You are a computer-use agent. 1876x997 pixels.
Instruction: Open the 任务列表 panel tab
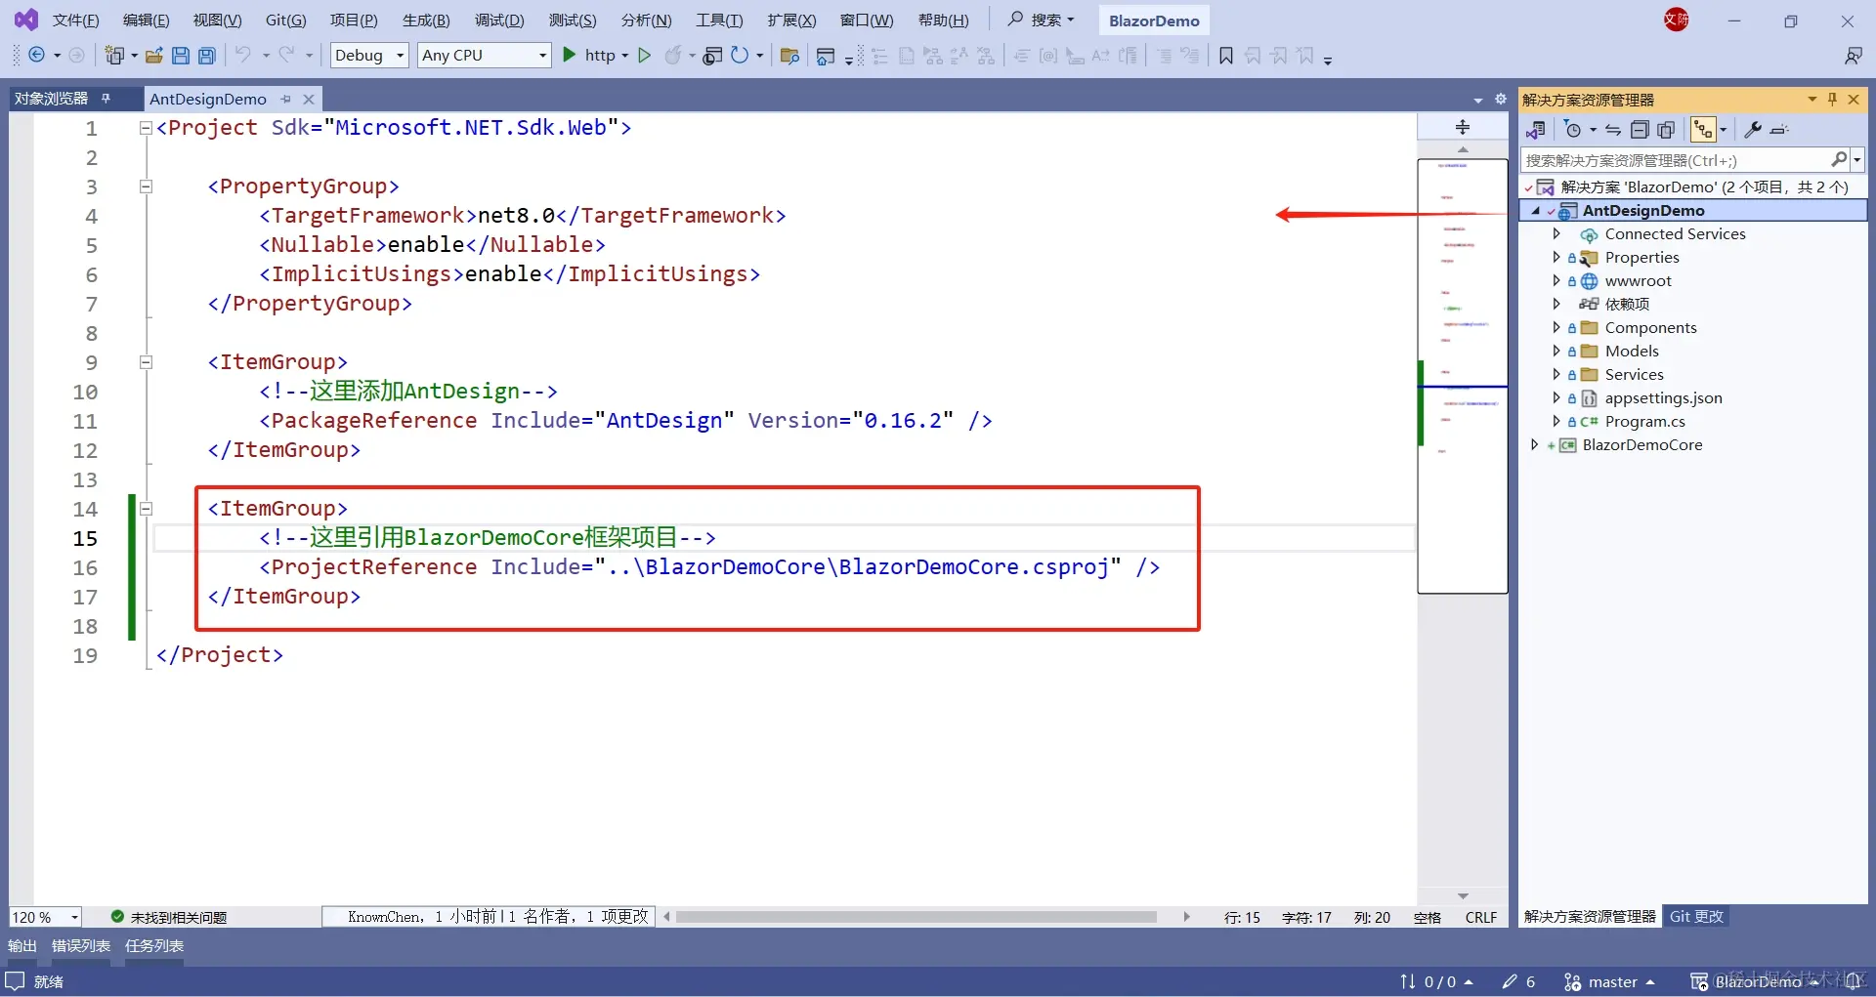[x=154, y=945]
